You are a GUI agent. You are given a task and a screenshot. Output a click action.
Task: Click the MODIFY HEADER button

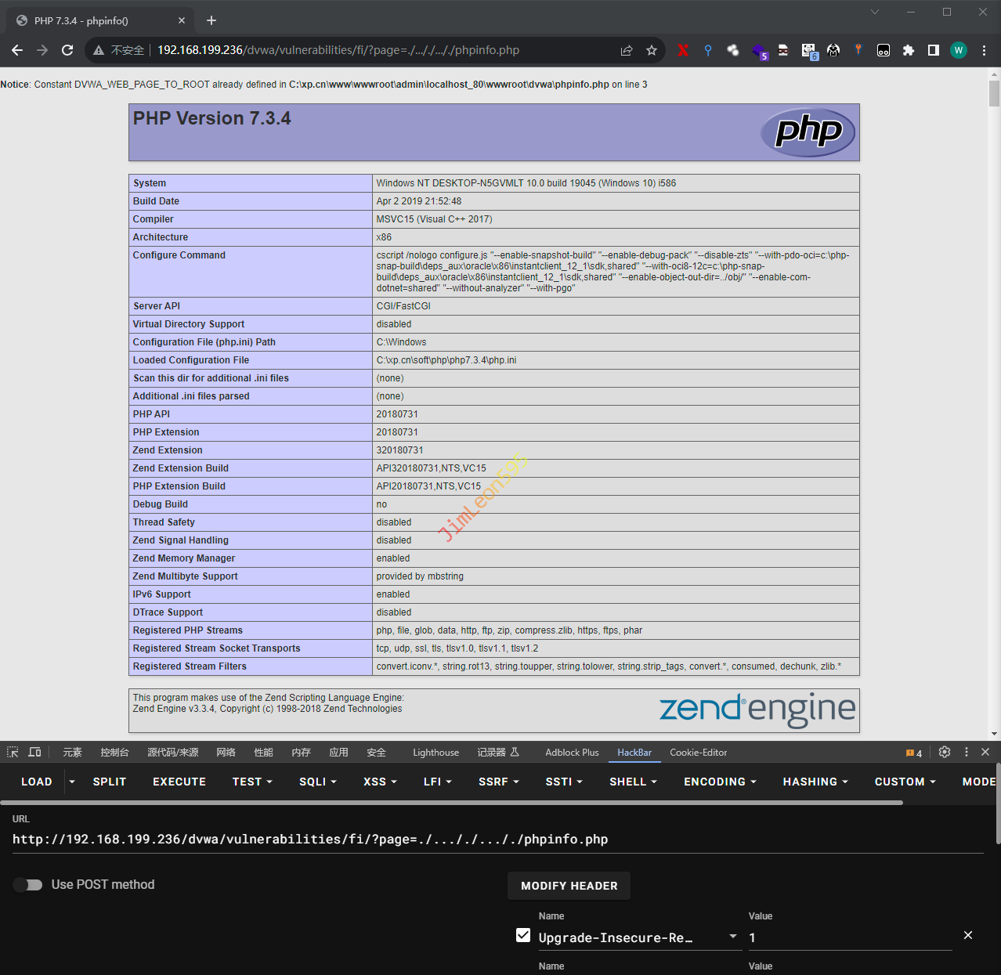coord(569,886)
